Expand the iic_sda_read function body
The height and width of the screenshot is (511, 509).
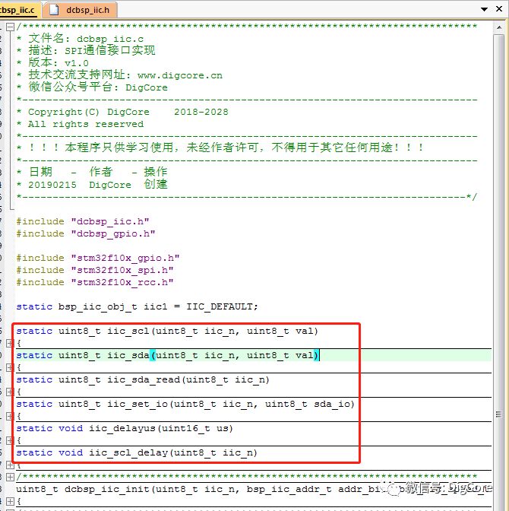coord(10,392)
